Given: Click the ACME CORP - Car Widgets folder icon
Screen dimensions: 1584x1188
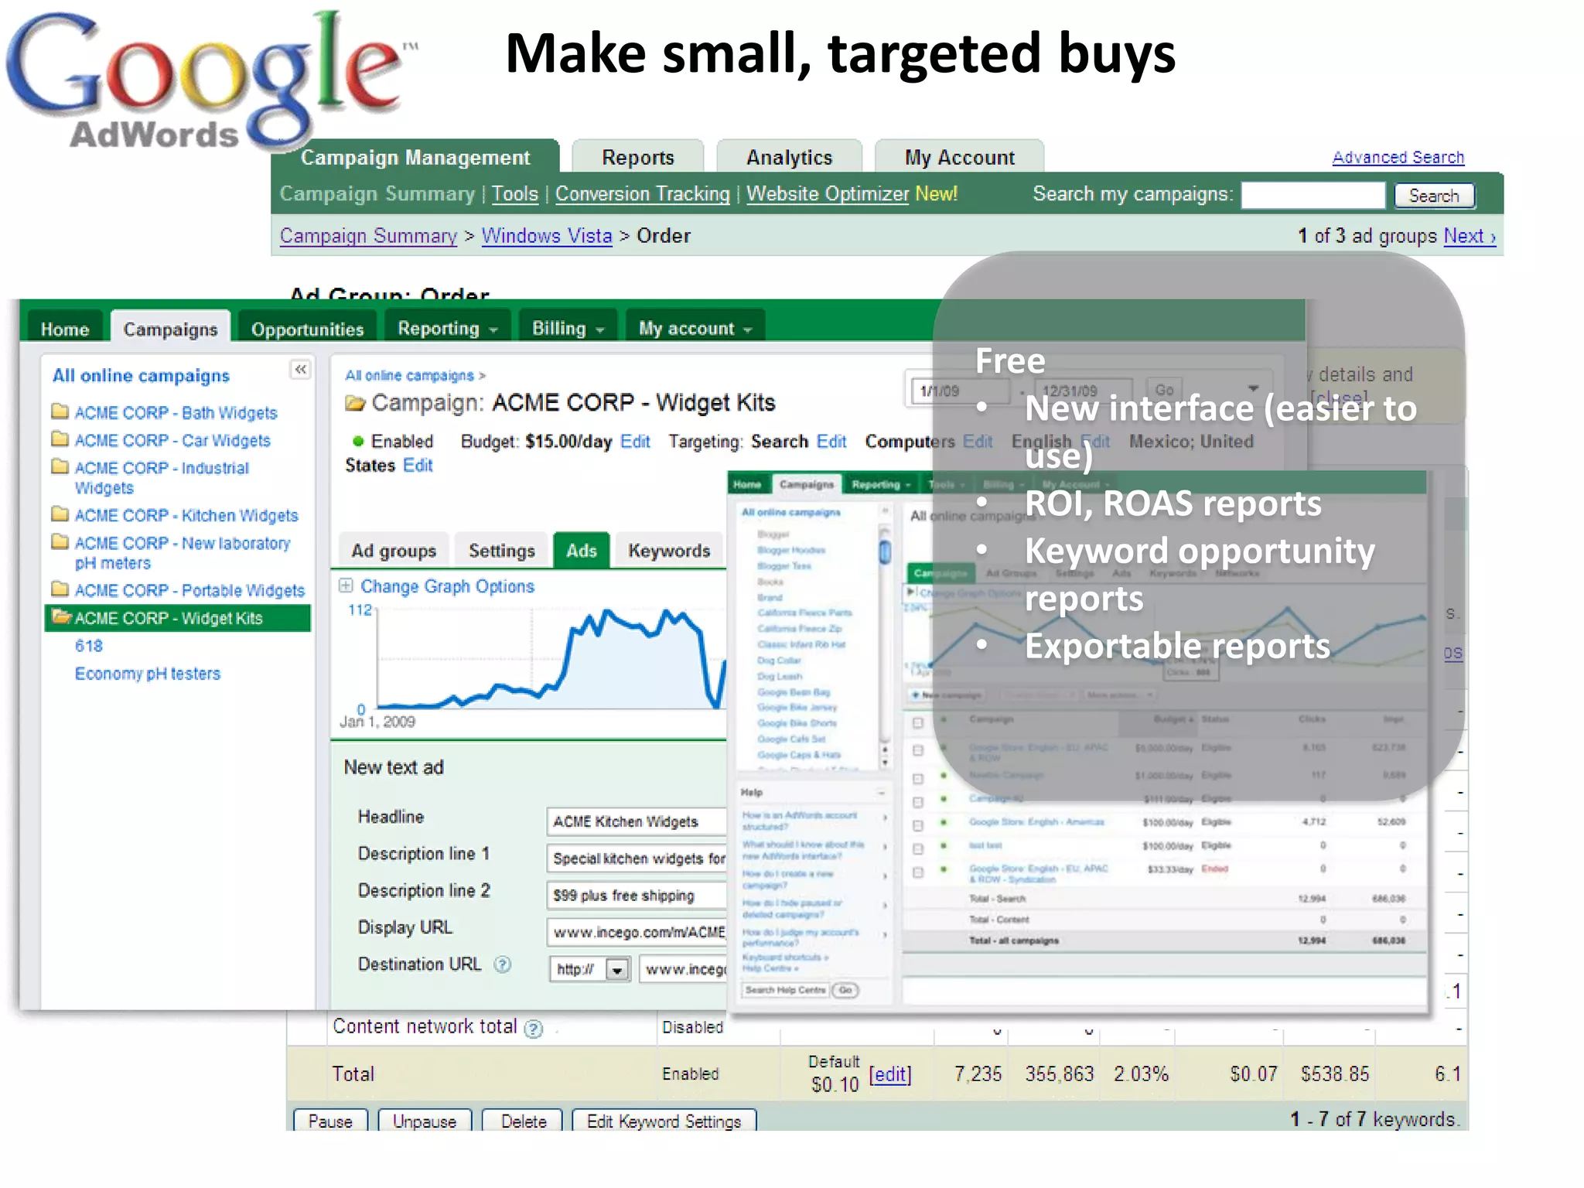Looking at the screenshot, I should tap(60, 439).
